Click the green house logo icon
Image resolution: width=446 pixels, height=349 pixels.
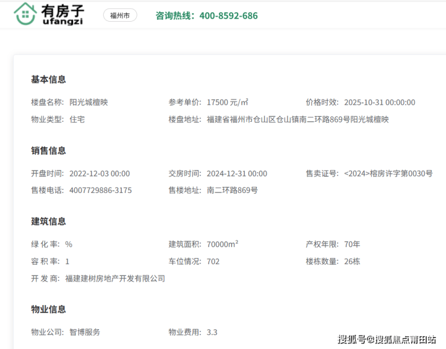[x=25, y=14]
